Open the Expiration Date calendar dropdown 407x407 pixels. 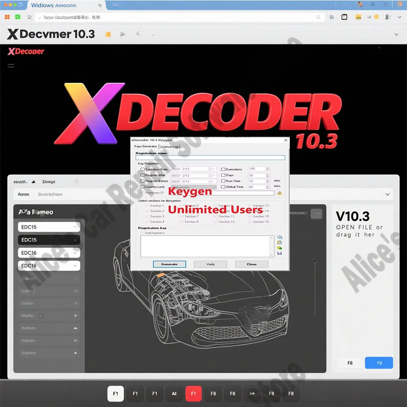[212, 169]
